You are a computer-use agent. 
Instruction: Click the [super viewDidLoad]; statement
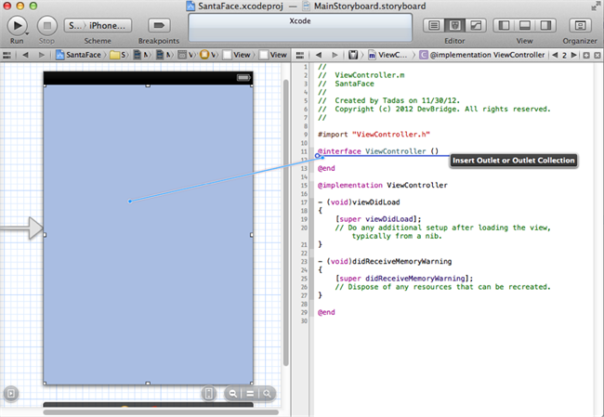pyautogui.click(x=378, y=219)
